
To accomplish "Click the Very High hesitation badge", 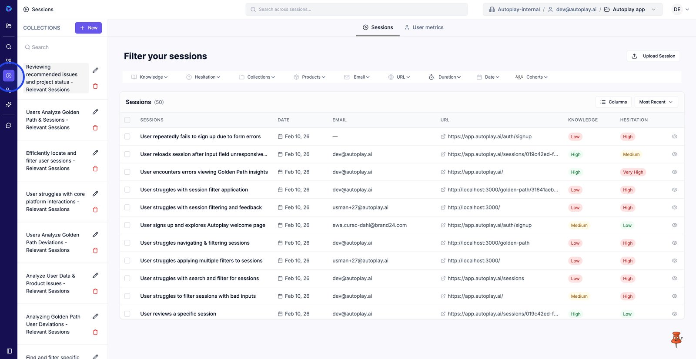I will tap(632, 172).
